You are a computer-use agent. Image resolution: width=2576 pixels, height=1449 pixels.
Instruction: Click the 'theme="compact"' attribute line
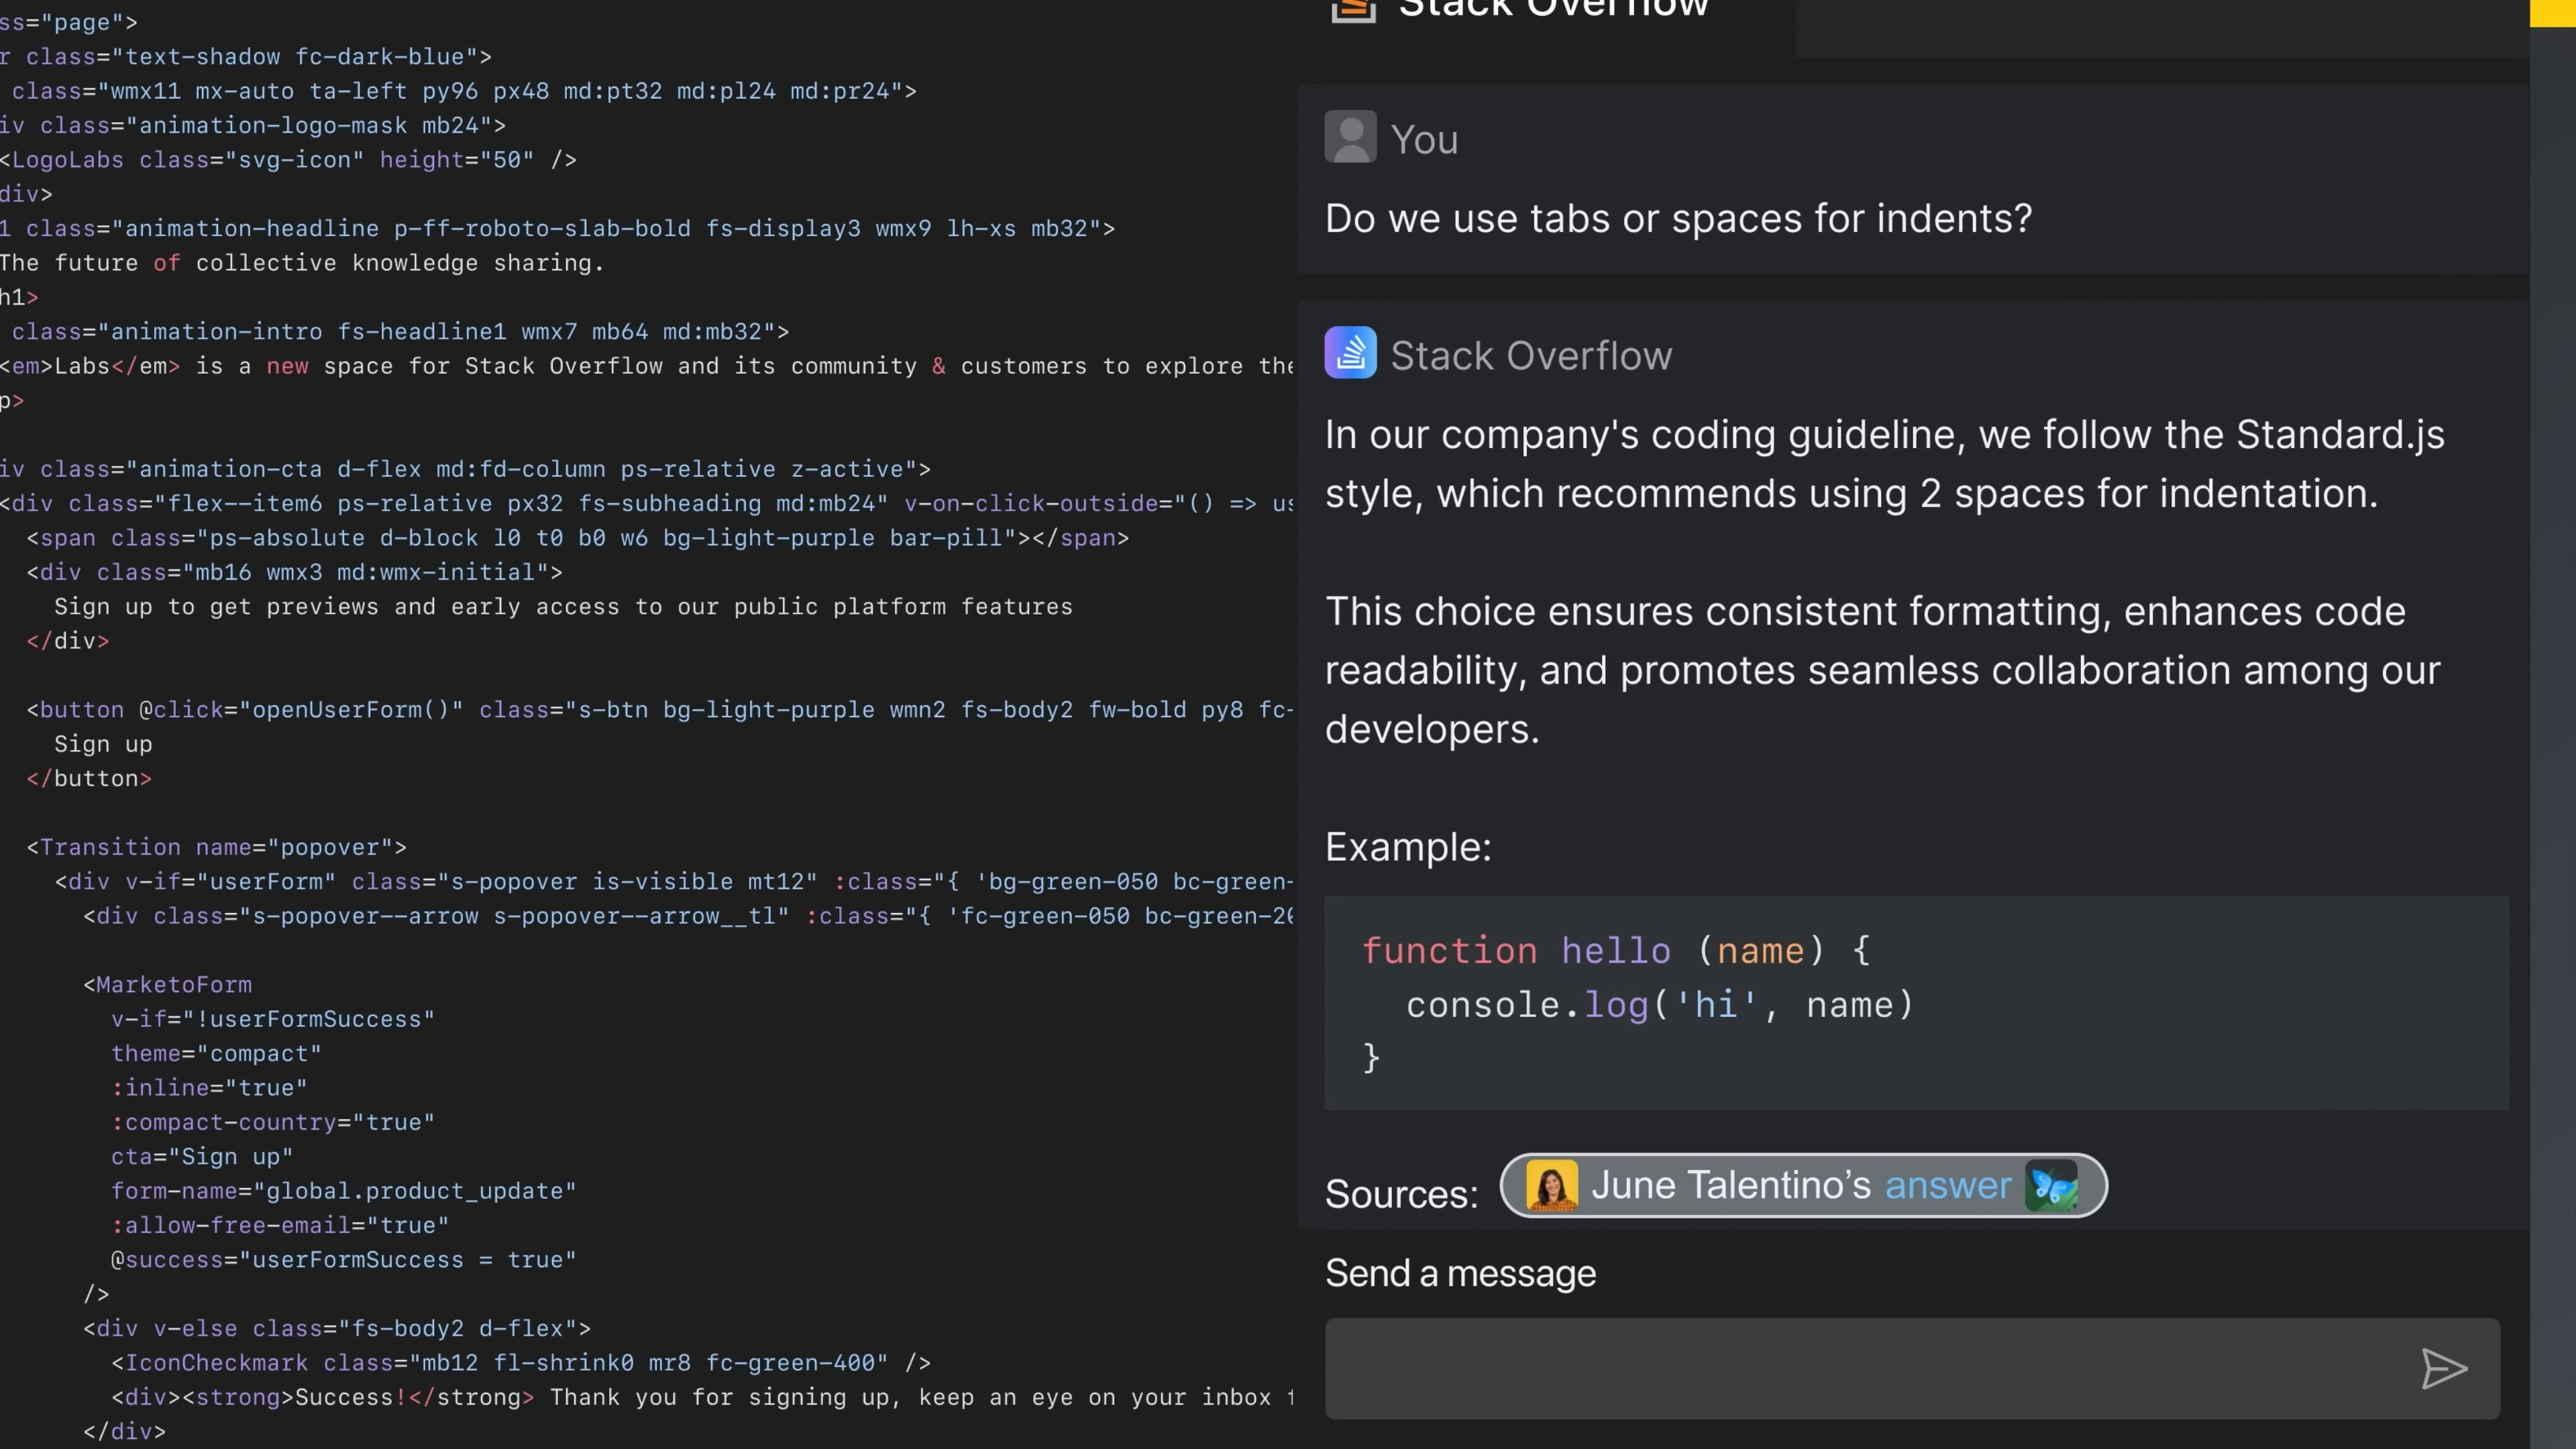click(216, 1053)
